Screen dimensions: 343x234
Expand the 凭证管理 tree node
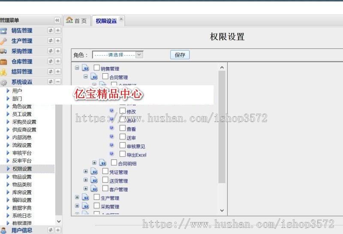click(85, 171)
